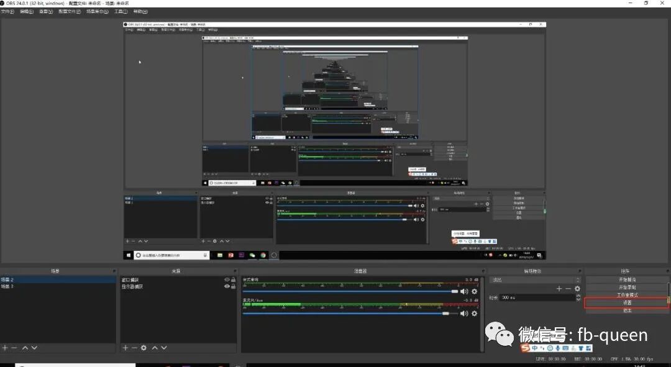Open transition properties via the gear icon
This screenshot has height=367, width=671.
click(577, 289)
